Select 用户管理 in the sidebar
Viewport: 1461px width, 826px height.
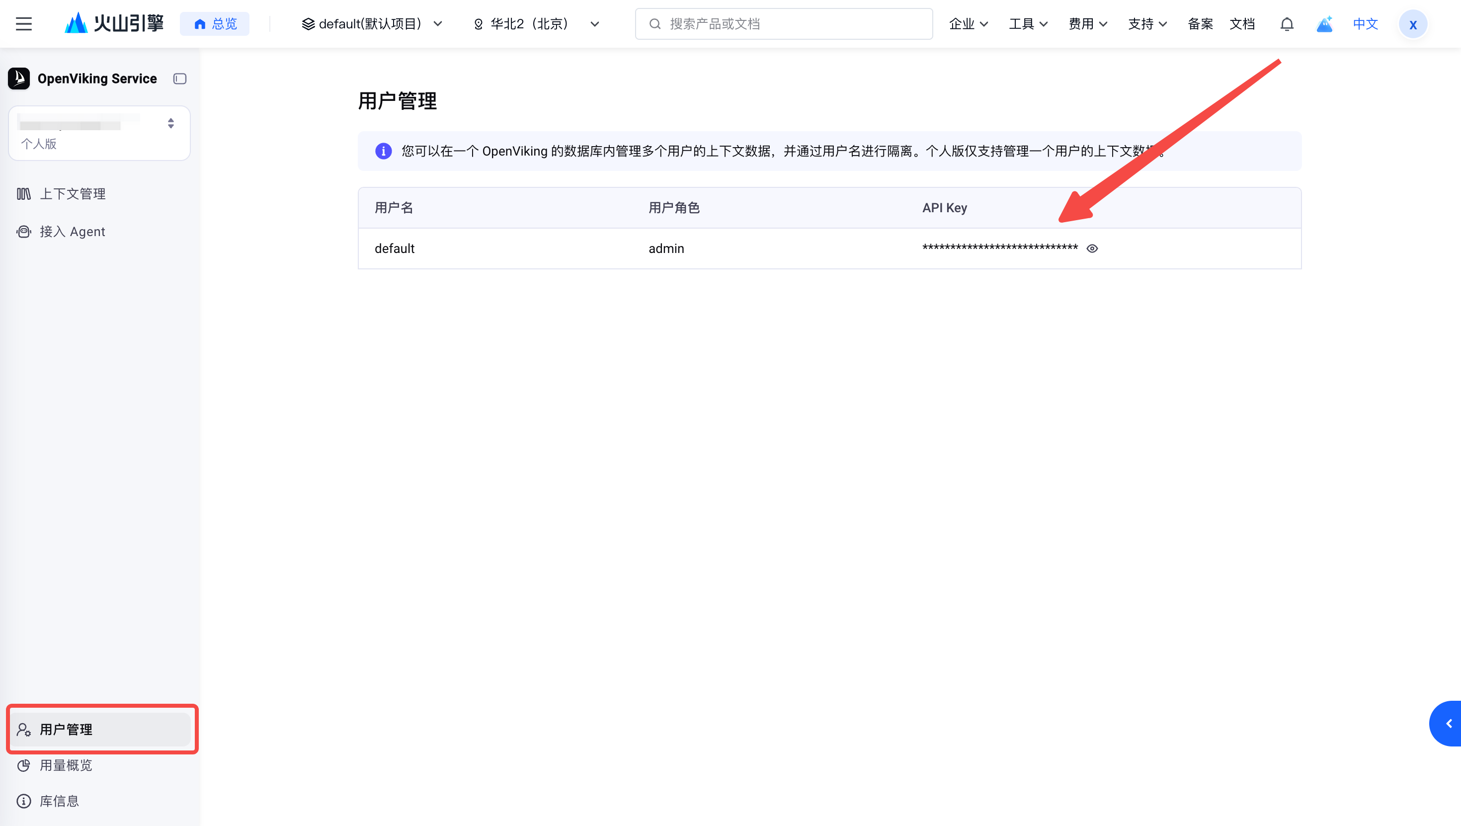101,729
